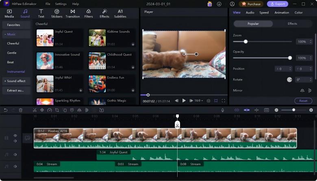This screenshot has width=317, height=181.
Task: Download the Kidtime Sounds track
Action: point(133,44)
